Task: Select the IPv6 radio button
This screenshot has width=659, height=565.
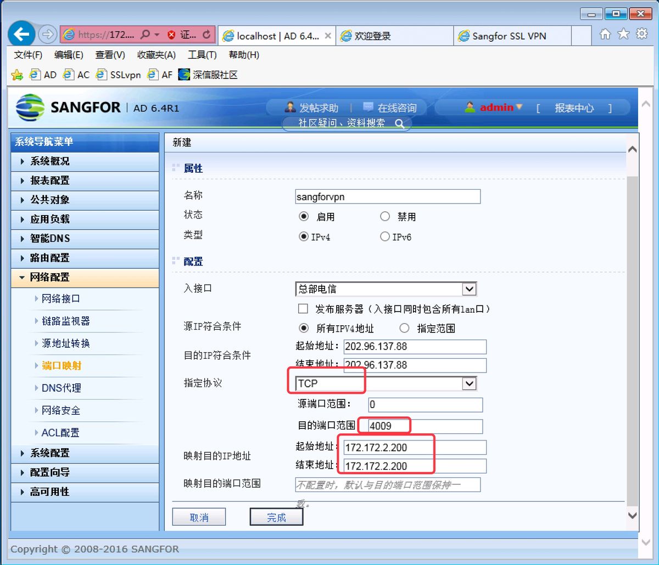Action: click(x=385, y=236)
